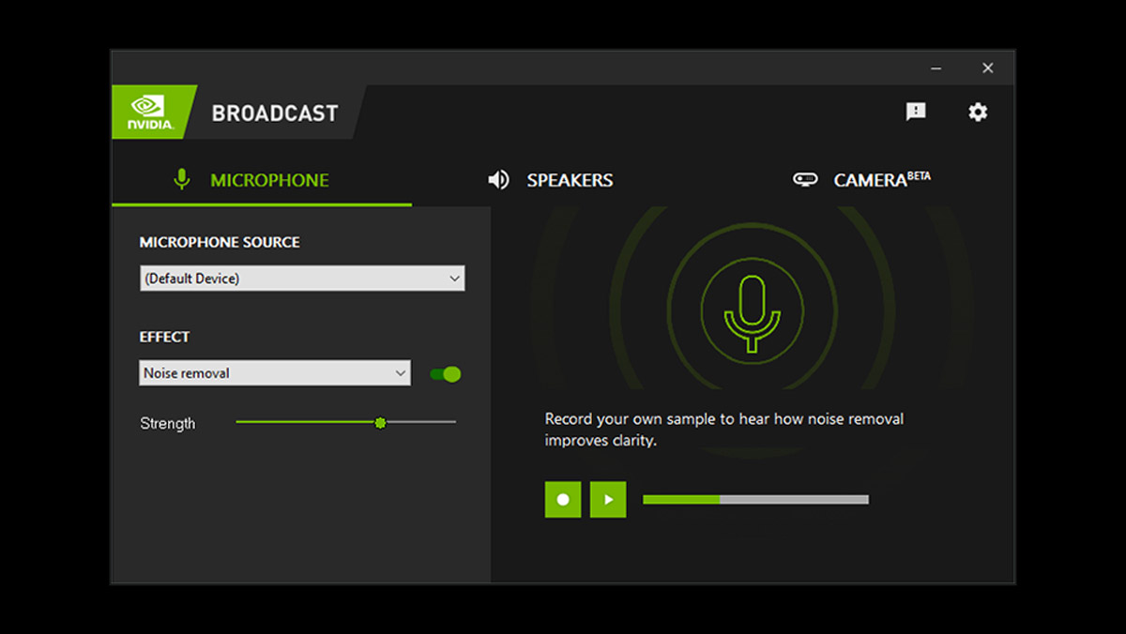1126x634 pixels.
Task: Open the feedback notification icon
Action: tap(916, 112)
